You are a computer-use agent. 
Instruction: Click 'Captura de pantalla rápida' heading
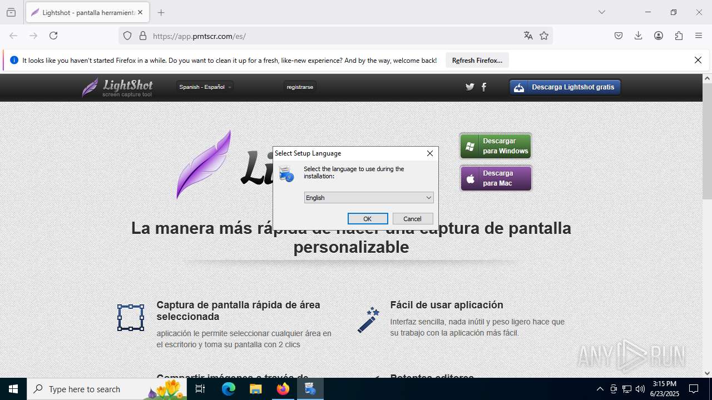pos(238,311)
